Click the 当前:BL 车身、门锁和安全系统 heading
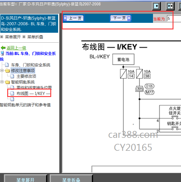 coord(28,56)
